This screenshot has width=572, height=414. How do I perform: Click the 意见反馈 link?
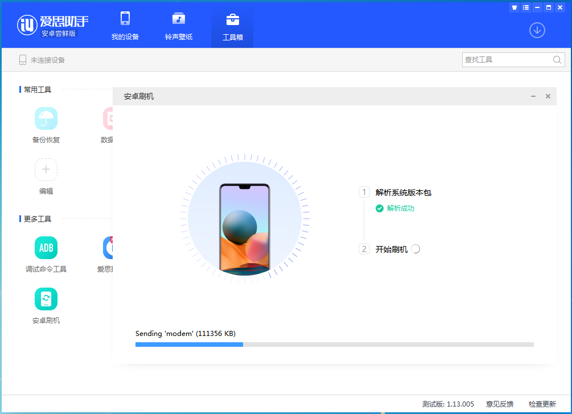(500, 404)
